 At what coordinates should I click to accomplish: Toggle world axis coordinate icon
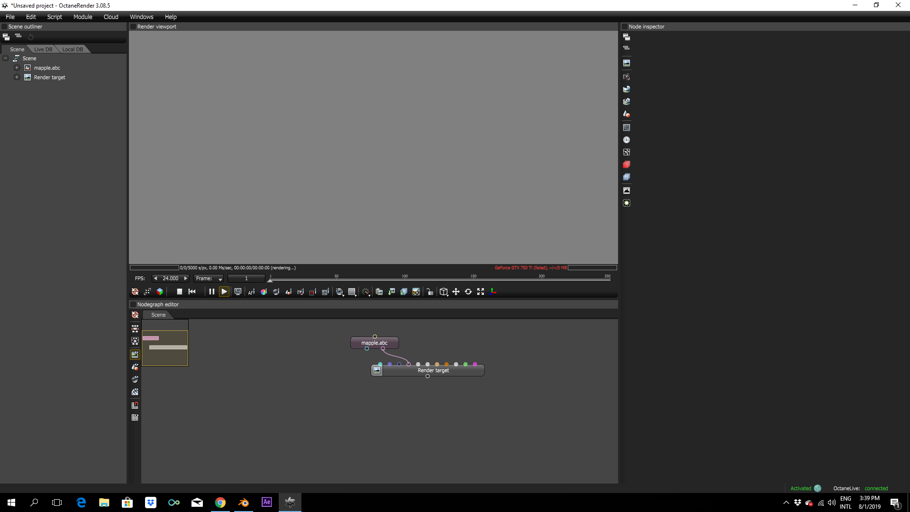(x=493, y=292)
